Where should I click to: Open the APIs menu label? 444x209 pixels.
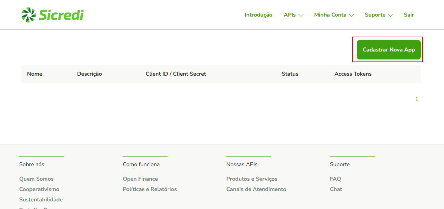290,15
